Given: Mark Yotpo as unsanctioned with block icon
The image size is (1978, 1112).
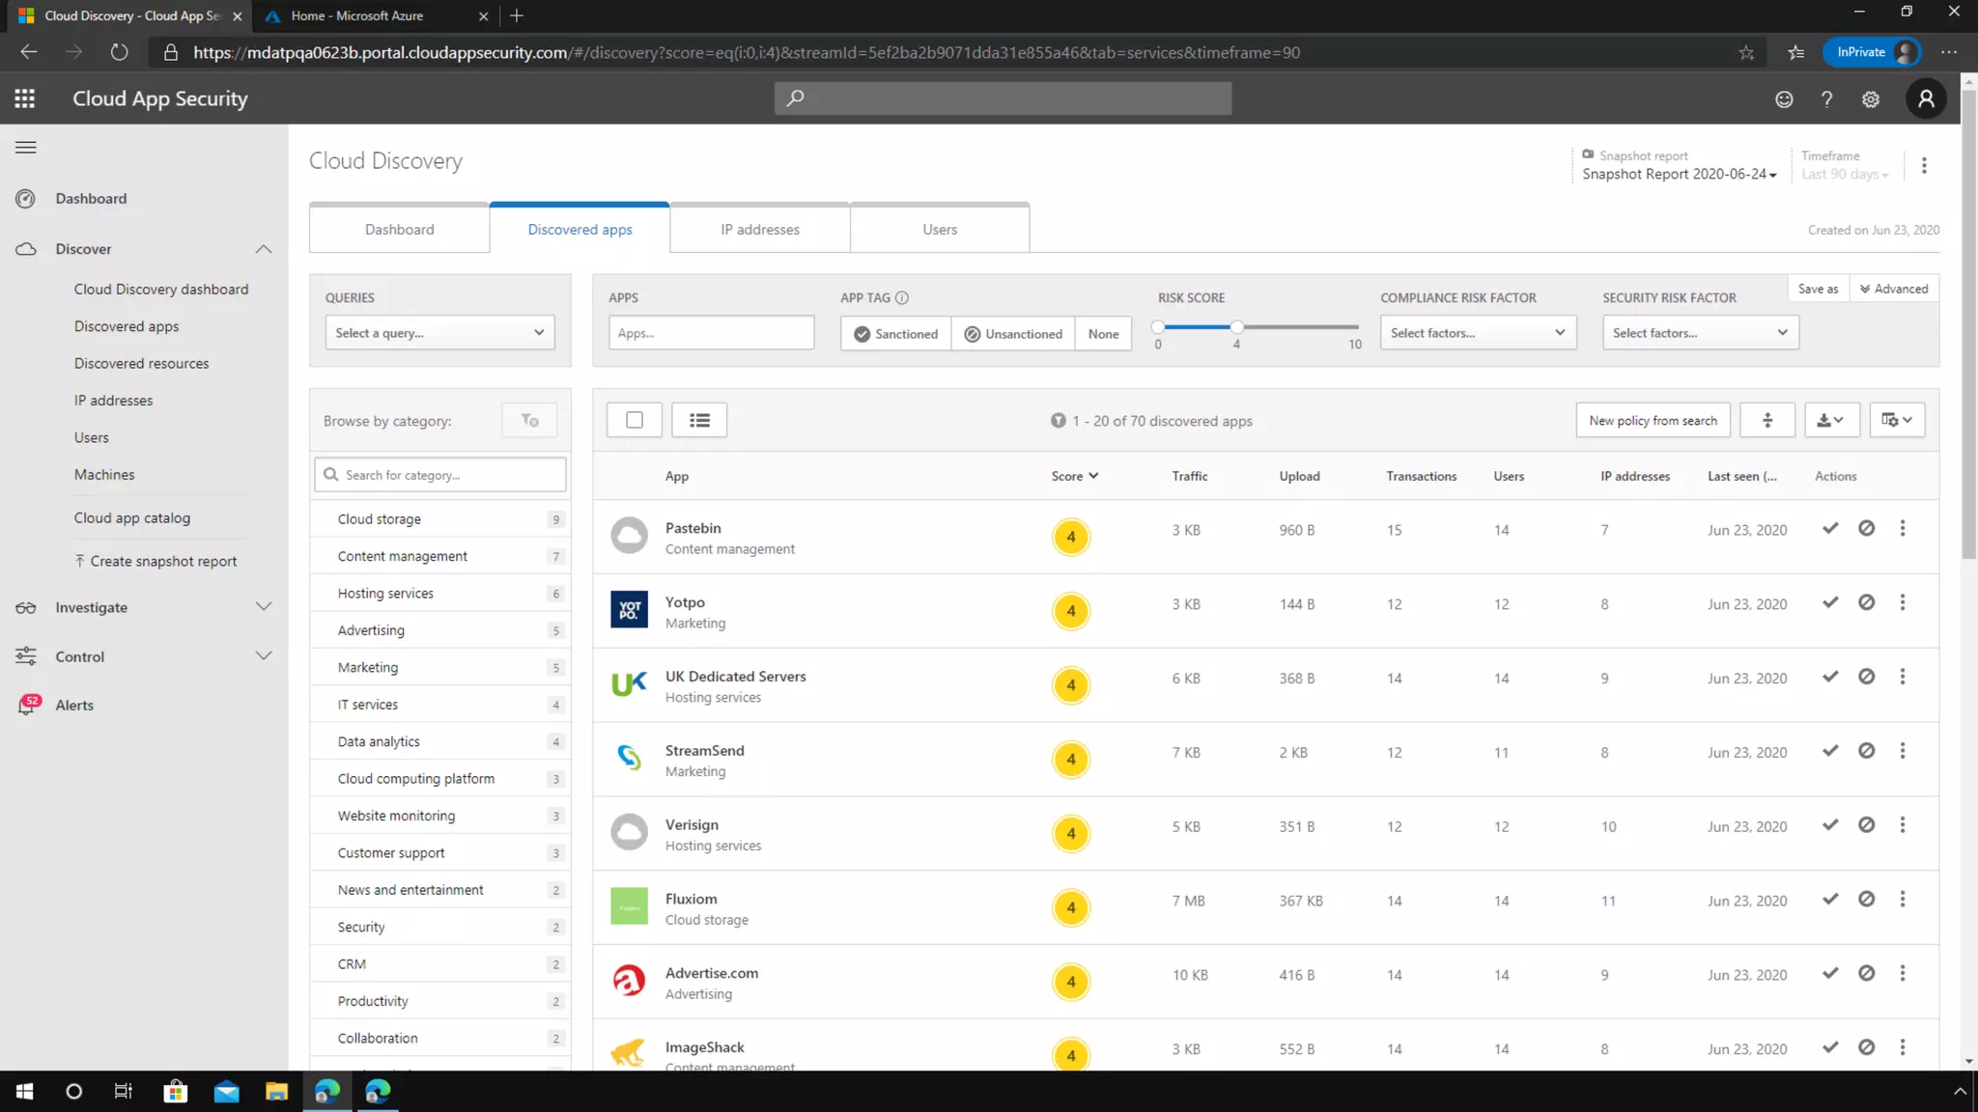Looking at the screenshot, I should (1866, 602).
